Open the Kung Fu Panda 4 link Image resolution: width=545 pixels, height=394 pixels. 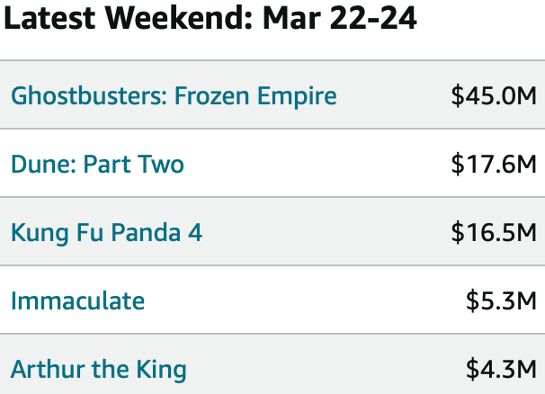(106, 232)
